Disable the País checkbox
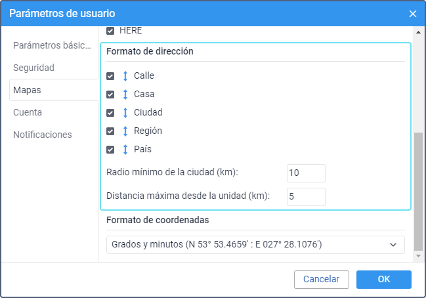The width and height of the screenshot is (426, 298). coord(110,149)
